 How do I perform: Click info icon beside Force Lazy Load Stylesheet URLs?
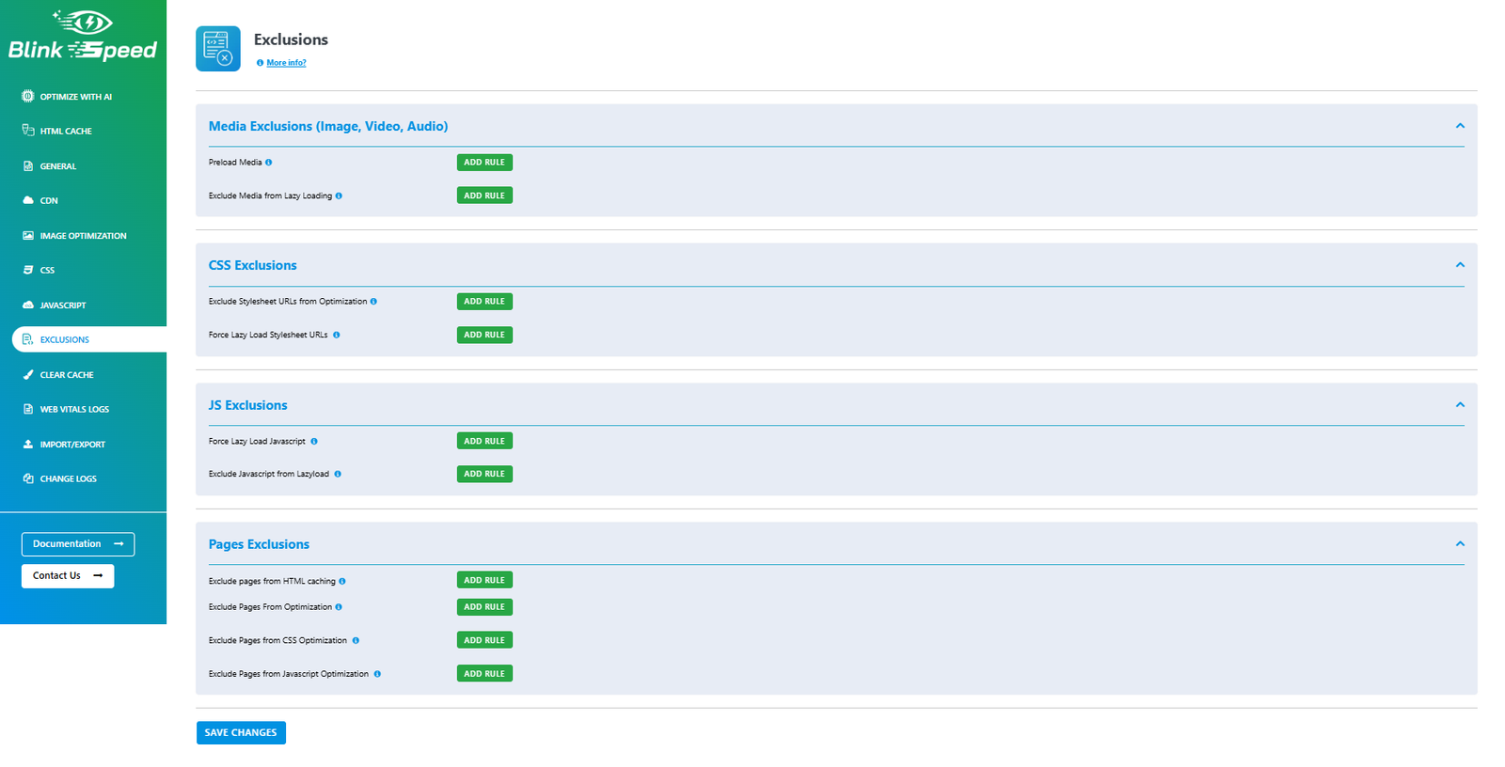(336, 336)
